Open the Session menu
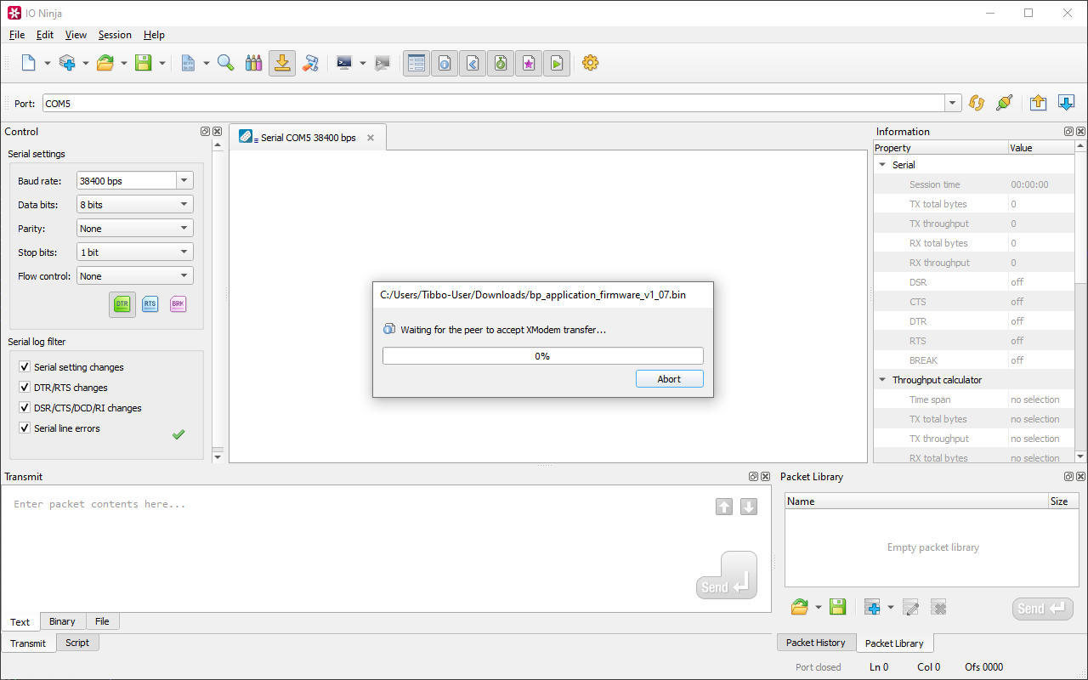 (115, 35)
